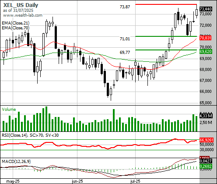Click the last white candlestick on the chart

[x=196, y=12]
